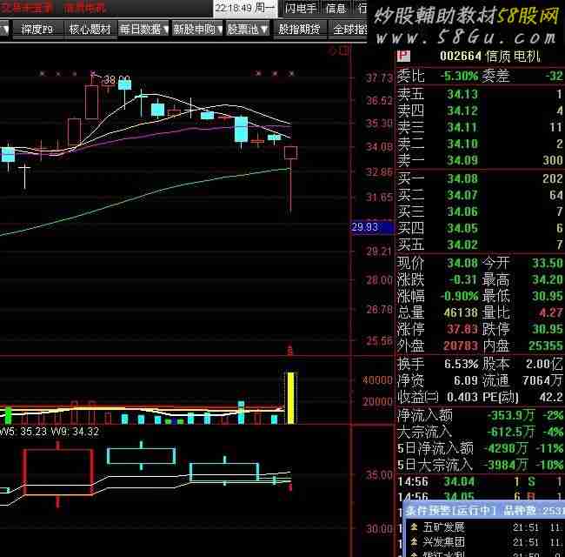Select the 买三 price 34.06
The image size is (565, 557).
point(462,211)
